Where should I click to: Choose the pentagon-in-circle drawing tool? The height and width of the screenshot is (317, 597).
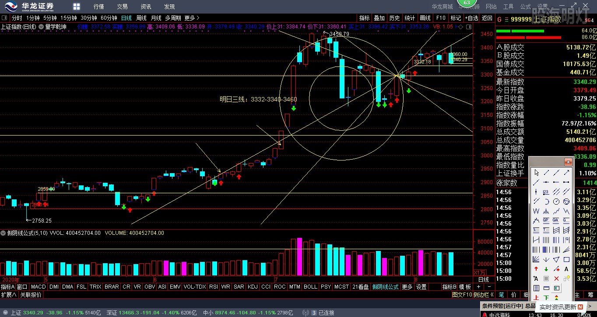566,201
